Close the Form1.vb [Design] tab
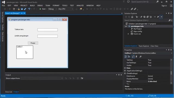Image resolution: width=174 pixels, height=98 pixels. point(24,13)
